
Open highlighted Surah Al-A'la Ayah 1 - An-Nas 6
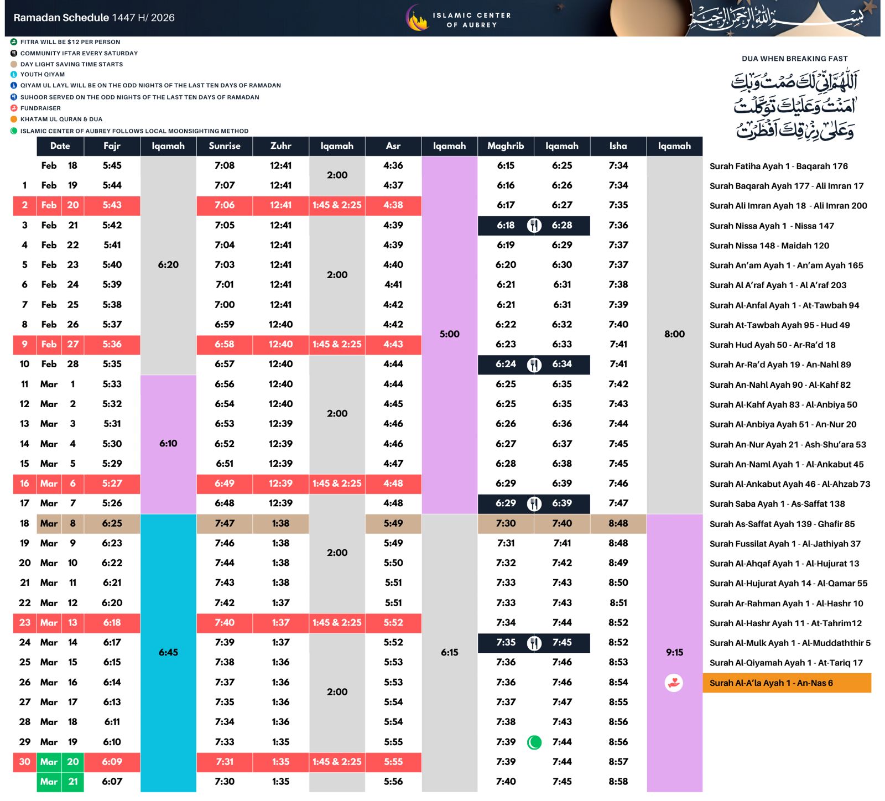pyautogui.click(x=786, y=683)
